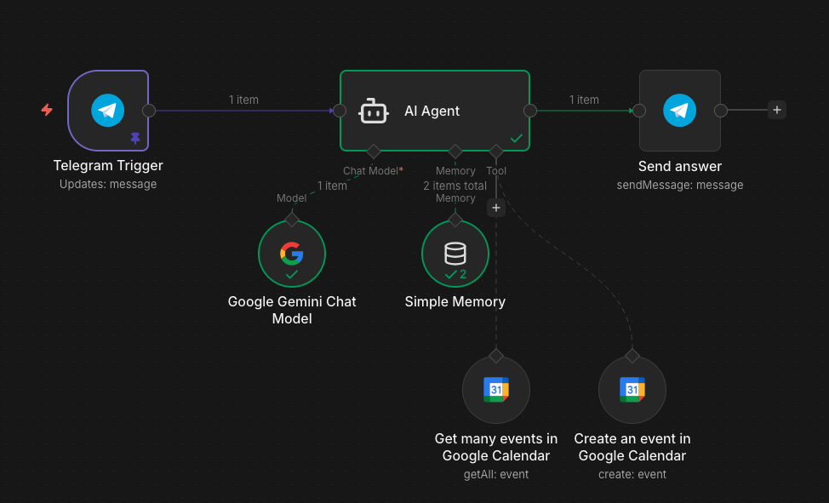Click the Simple Memory green check count
The image size is (829, 503).
pyautogui.click(x=455, y=275)
